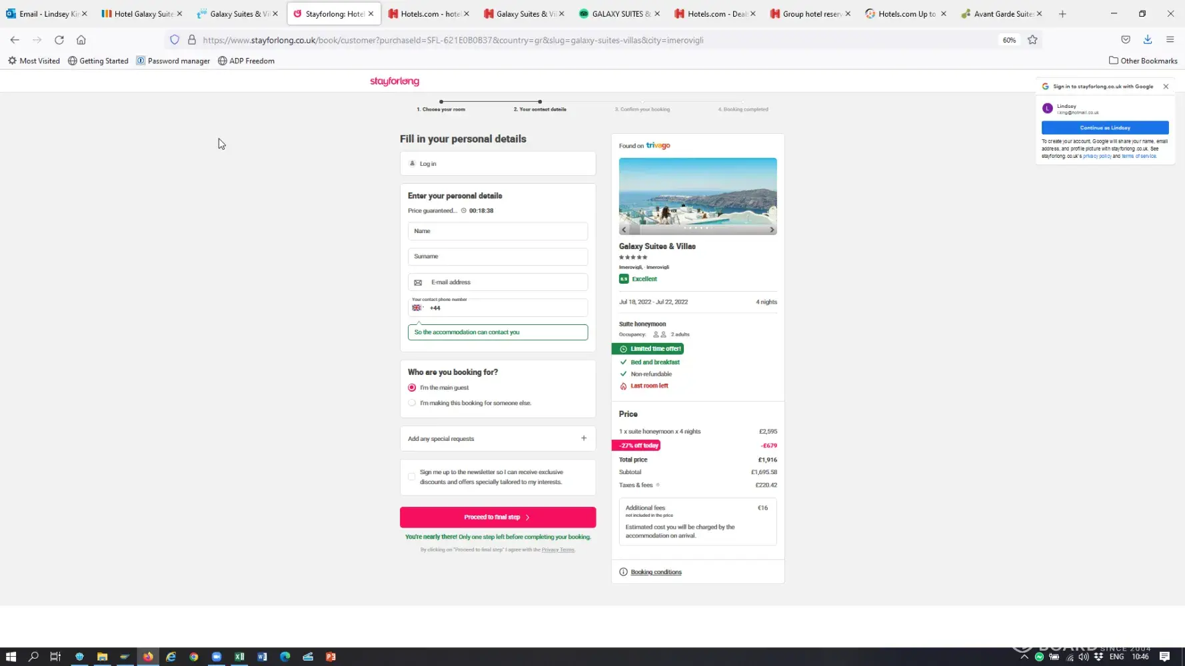Click Continue as Lindsey button
The image size is (1185, 666).
point(1105,128)
